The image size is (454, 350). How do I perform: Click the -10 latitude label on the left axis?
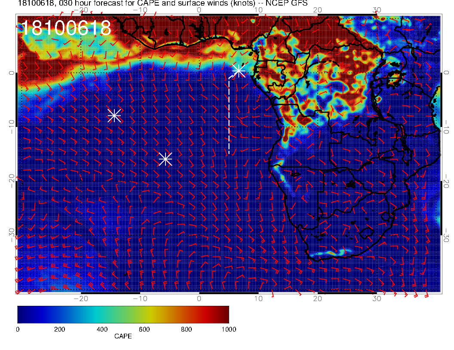(x=11, y=127)
